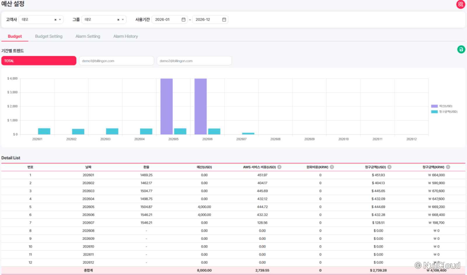Click the total budget value 8,000.00
467x275 pixels.
[204, 270]
